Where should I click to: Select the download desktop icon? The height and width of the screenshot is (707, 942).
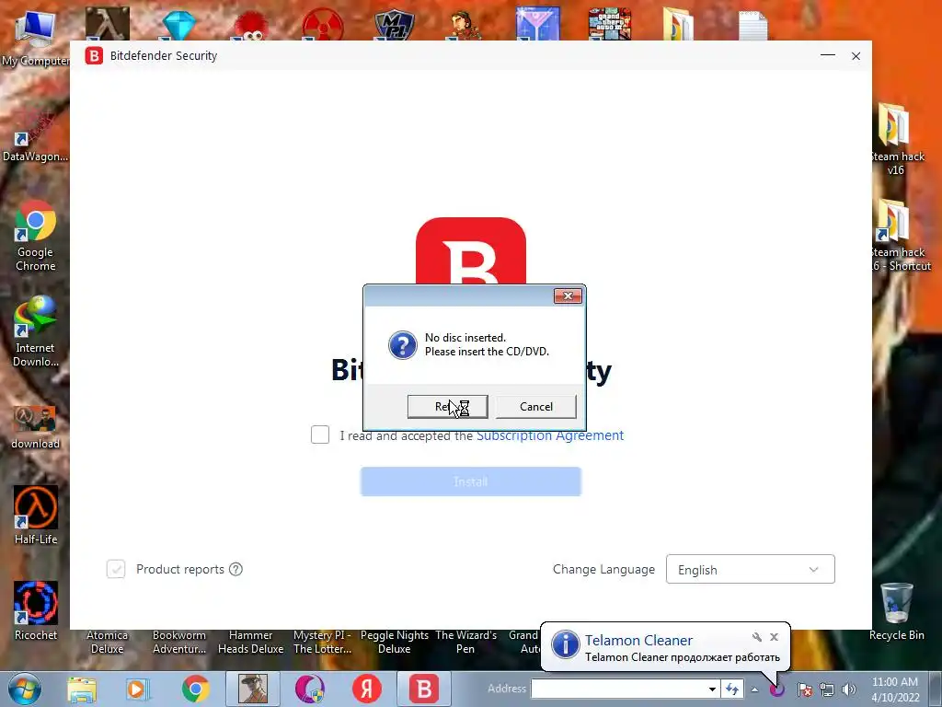[35, 428]
